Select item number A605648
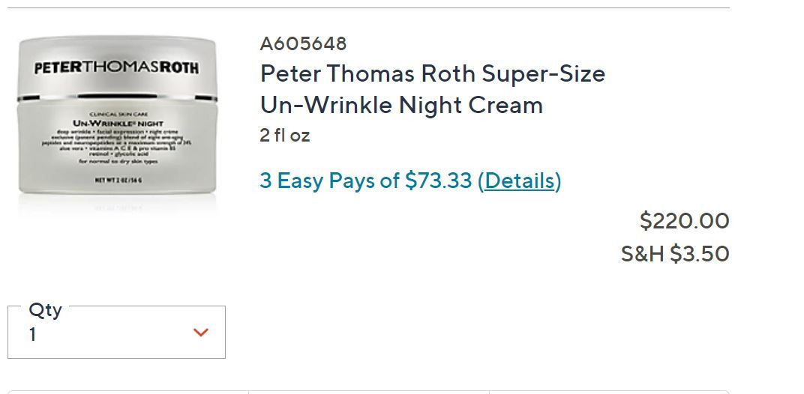 (x=303, y=44)
